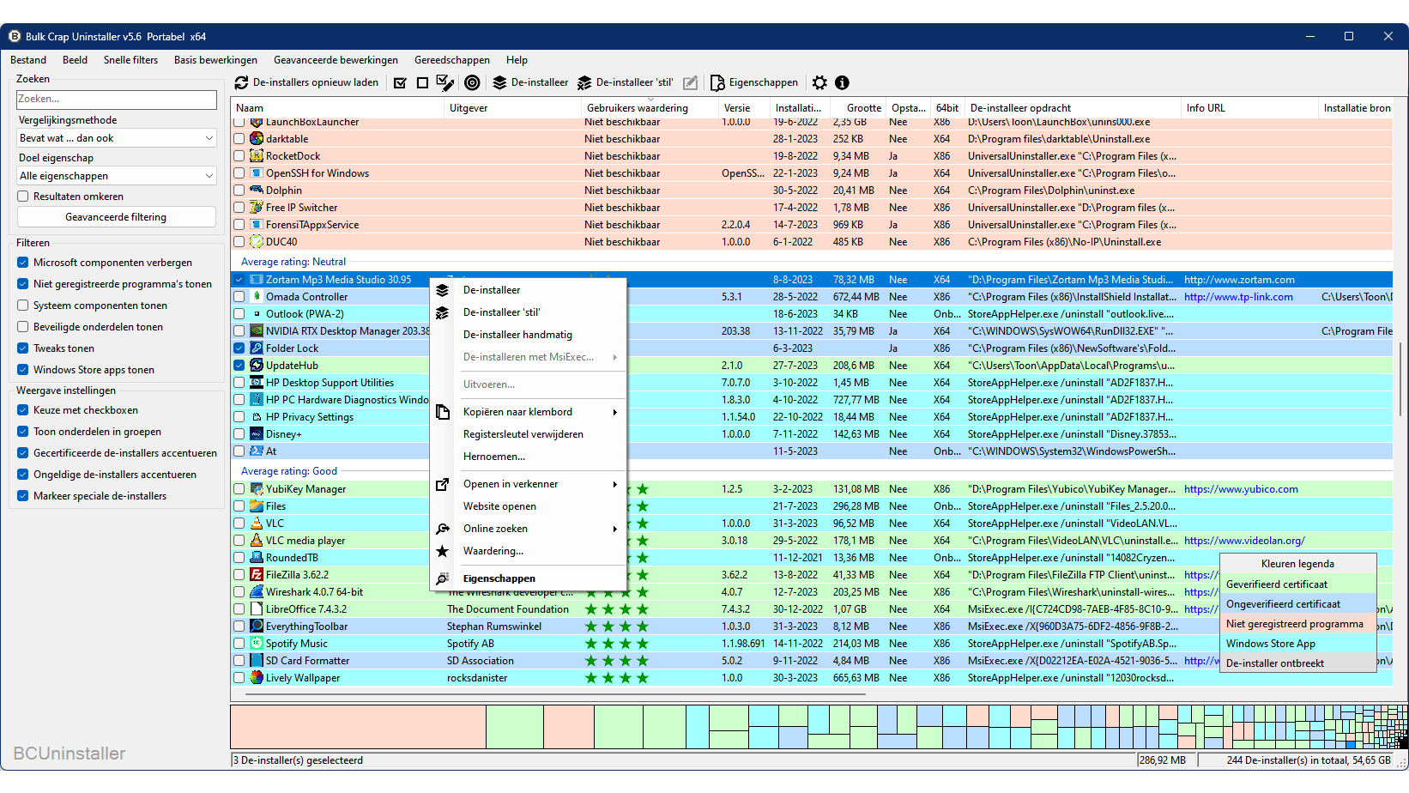Click the reload uninstallers refresh icon
The image size is (1409, 793).
pos(241,83)
